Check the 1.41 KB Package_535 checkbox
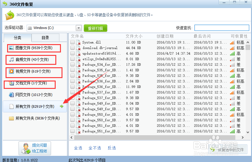252x162 pixels. click(72, 70)
